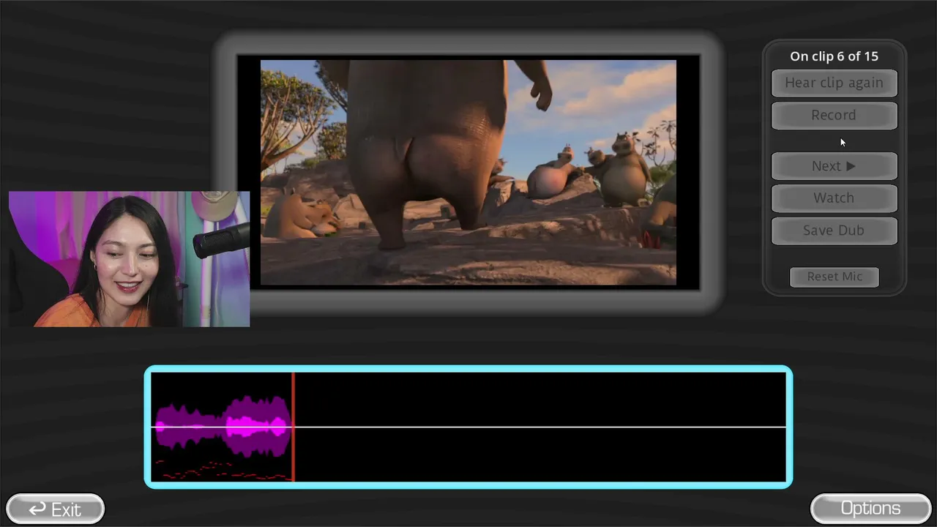Exit the dubbing screen

click(55, 509)
